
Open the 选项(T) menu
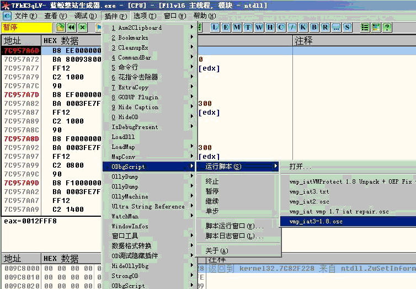(x=145, y=16)
